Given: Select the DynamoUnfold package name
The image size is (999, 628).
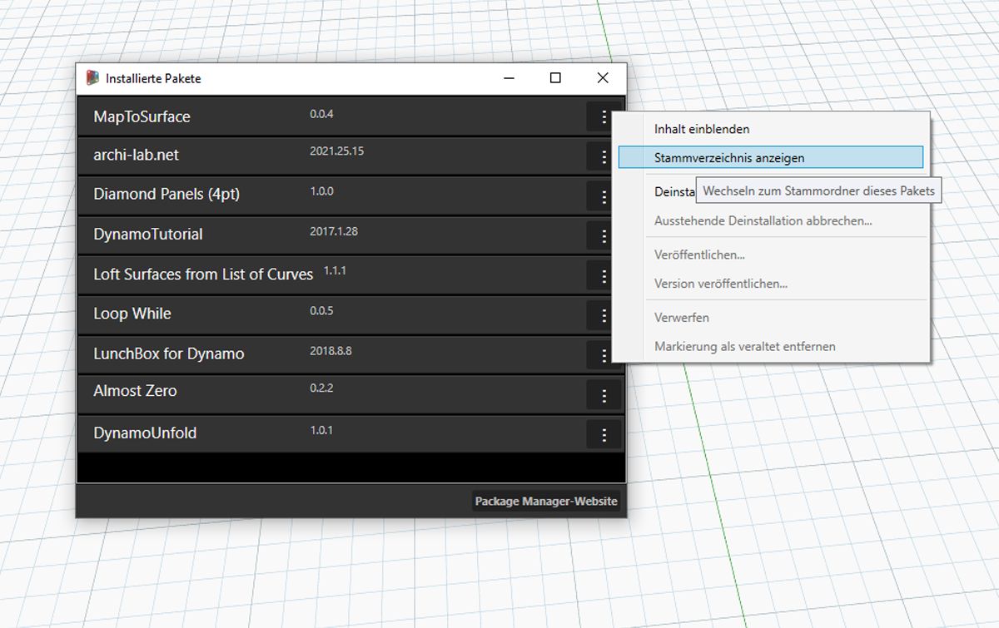Looking at the screenshot, I should tap(145, 433).
